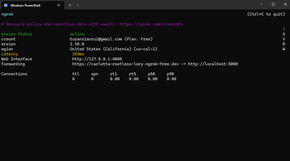This screenshot has height=161, width=290.
Task: Click the 269ms latency value
Action: coord(78,54)
